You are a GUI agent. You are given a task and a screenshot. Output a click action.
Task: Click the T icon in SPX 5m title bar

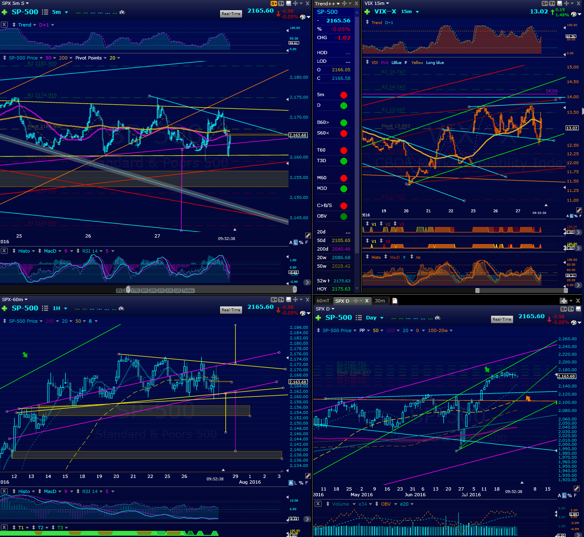coord(281,3)
